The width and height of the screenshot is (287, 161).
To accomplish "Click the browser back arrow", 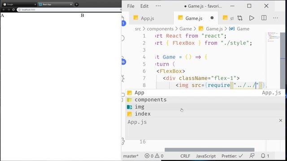I will coord(4,10).
